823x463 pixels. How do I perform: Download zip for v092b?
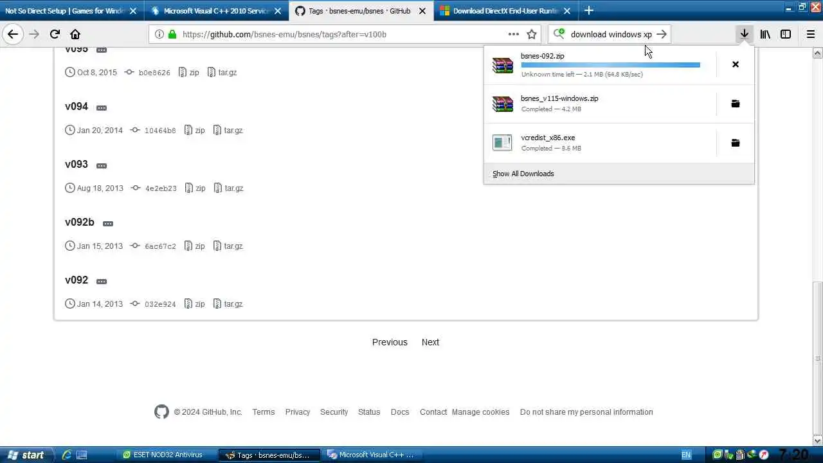pos(194,246)
